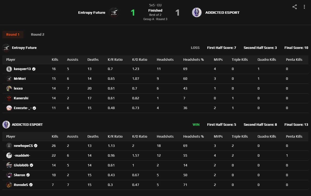Open RuvodeS's avatar
Screen dimensions: 311x196
coord(9,185)
